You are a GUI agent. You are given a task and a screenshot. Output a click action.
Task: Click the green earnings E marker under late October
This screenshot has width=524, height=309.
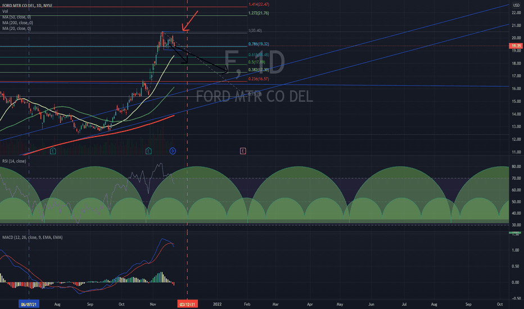click(148, 151)
